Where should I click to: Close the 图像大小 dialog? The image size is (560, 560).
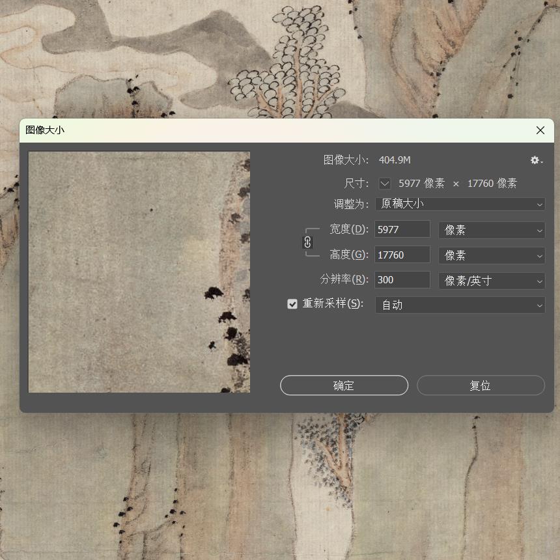pyautogui.click(x=540, y=130)
